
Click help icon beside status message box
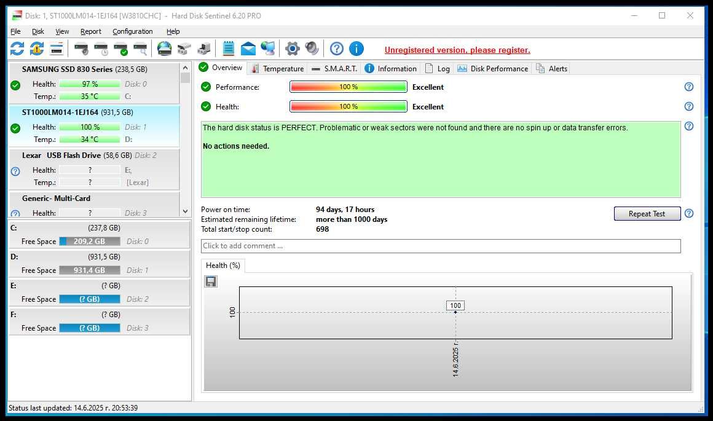689,126
